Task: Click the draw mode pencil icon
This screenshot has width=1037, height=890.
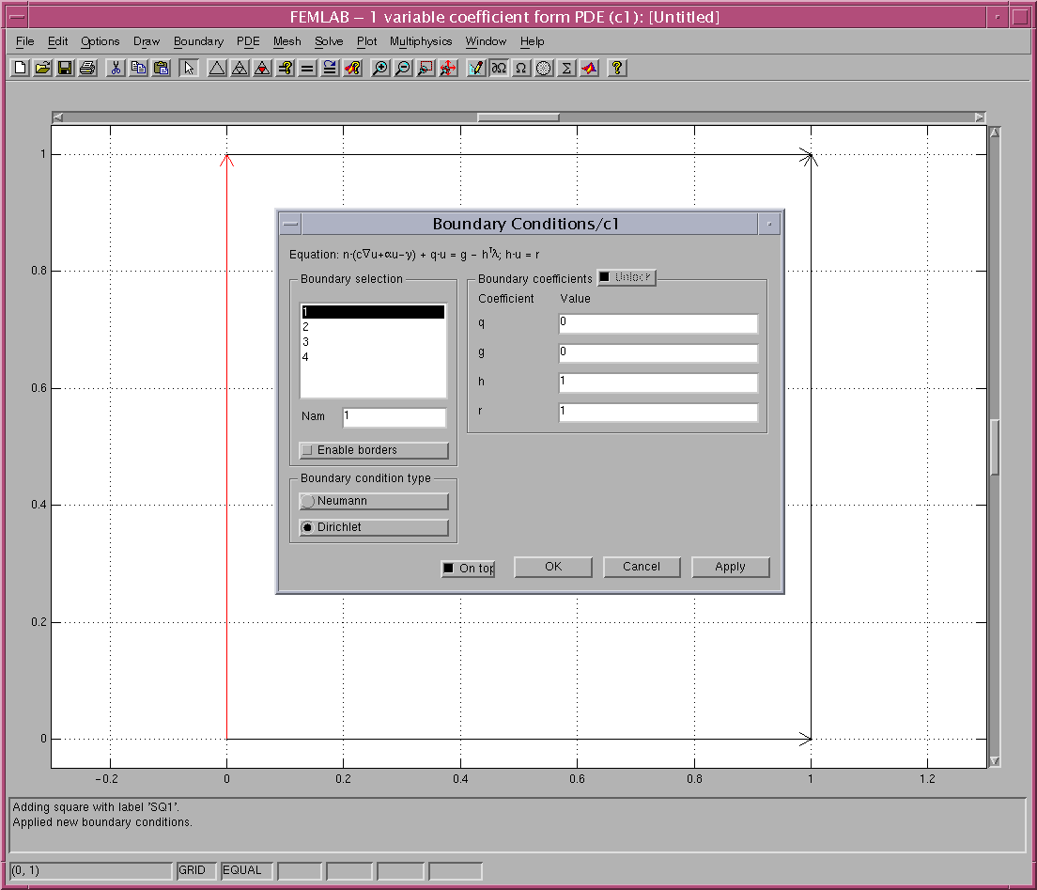Action: point(476,69)
